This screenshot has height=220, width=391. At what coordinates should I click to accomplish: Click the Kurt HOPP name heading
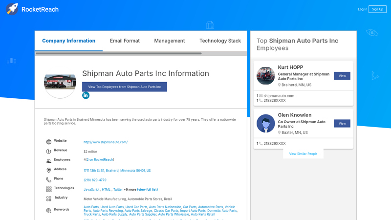coord(290,67)
